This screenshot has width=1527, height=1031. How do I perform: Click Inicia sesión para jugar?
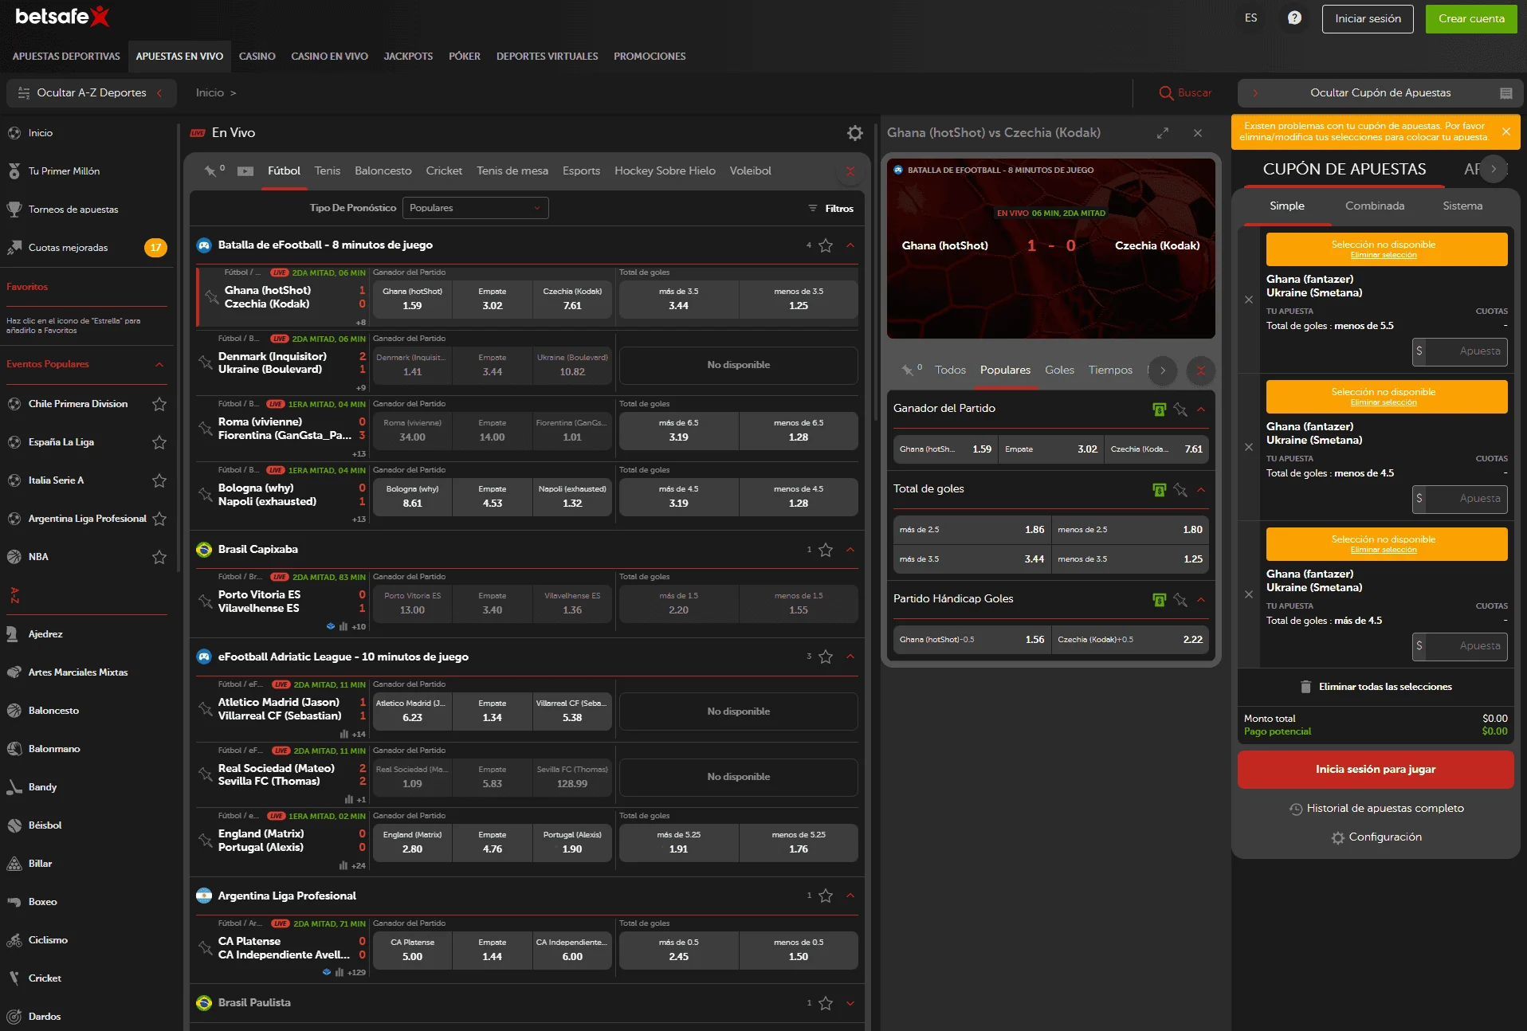click(x=1376, y=770)
